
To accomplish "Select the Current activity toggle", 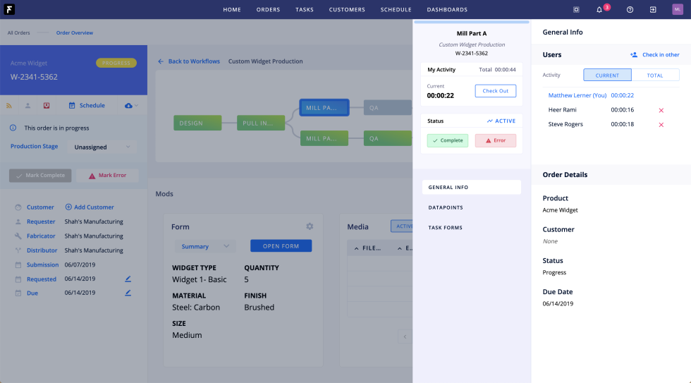I will coord(607,75).
